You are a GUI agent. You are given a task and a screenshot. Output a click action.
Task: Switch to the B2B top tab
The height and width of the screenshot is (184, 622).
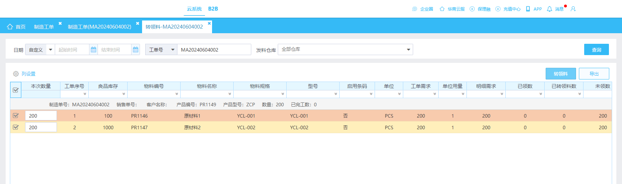[213, 9]
